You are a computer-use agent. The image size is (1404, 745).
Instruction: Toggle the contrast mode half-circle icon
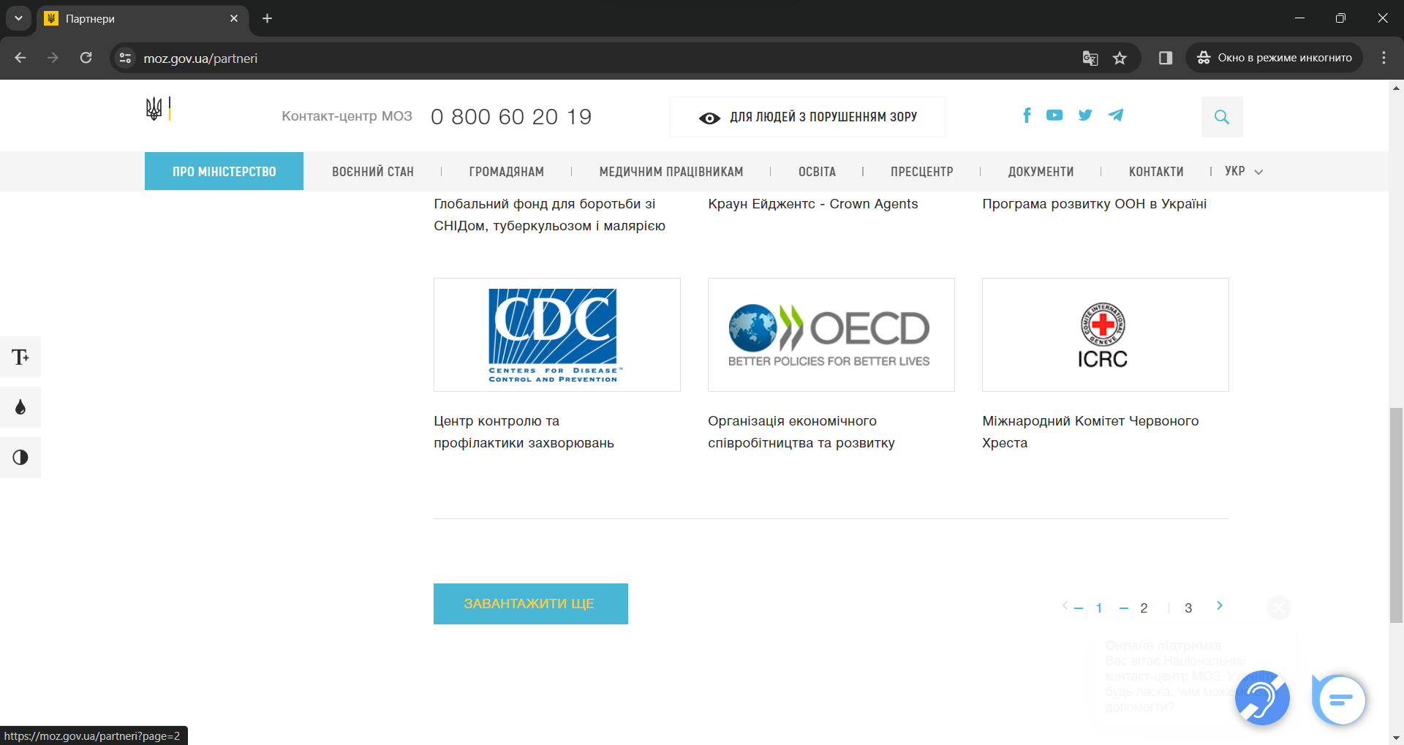click(20, 458)
